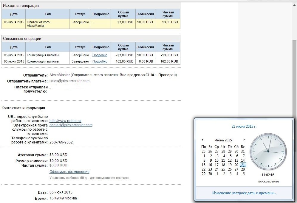The width and height of the screenshot is (297, 203).
Task: Click the 21 июня 2015 г. date heading
Action: pyautogui.click(x=244, y=127)
